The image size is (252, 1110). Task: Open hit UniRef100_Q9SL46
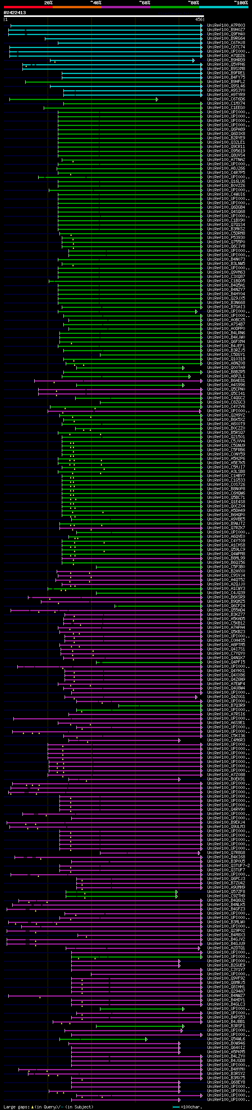226,86
